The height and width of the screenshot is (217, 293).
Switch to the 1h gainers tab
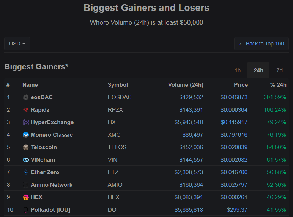point(238,70)
